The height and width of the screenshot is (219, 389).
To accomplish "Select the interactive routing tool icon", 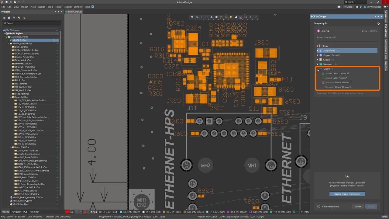I will pos(221,17).
